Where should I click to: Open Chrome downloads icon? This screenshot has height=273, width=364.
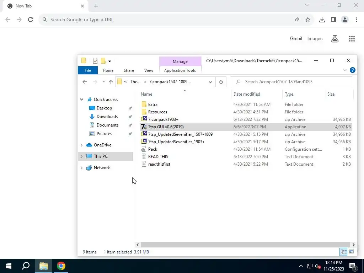[x=322, y=20]
